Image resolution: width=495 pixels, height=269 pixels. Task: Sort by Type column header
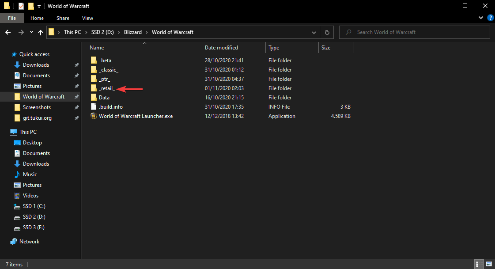point(274,48)
